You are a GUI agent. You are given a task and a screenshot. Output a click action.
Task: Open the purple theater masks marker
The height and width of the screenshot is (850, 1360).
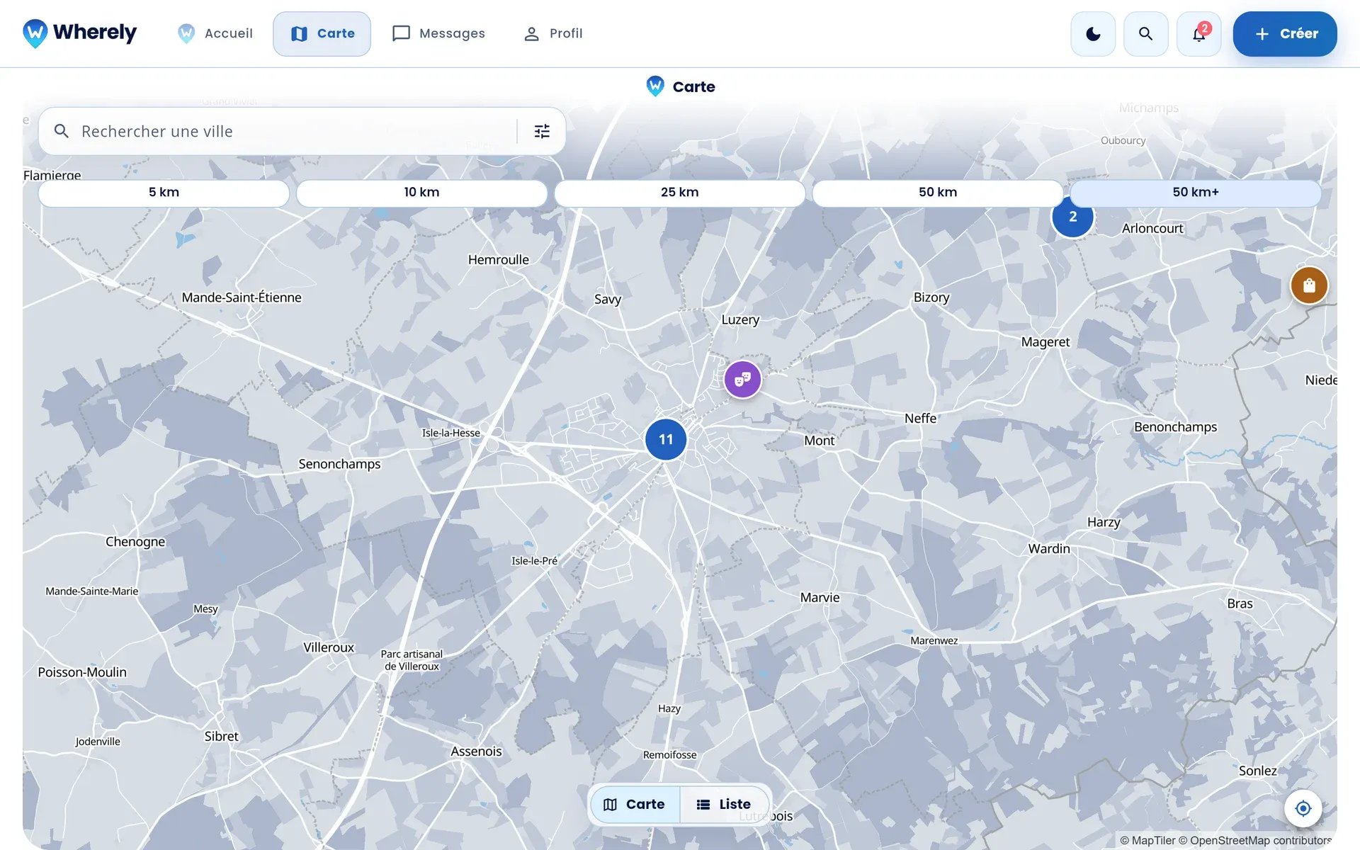[x=742, y=380]
